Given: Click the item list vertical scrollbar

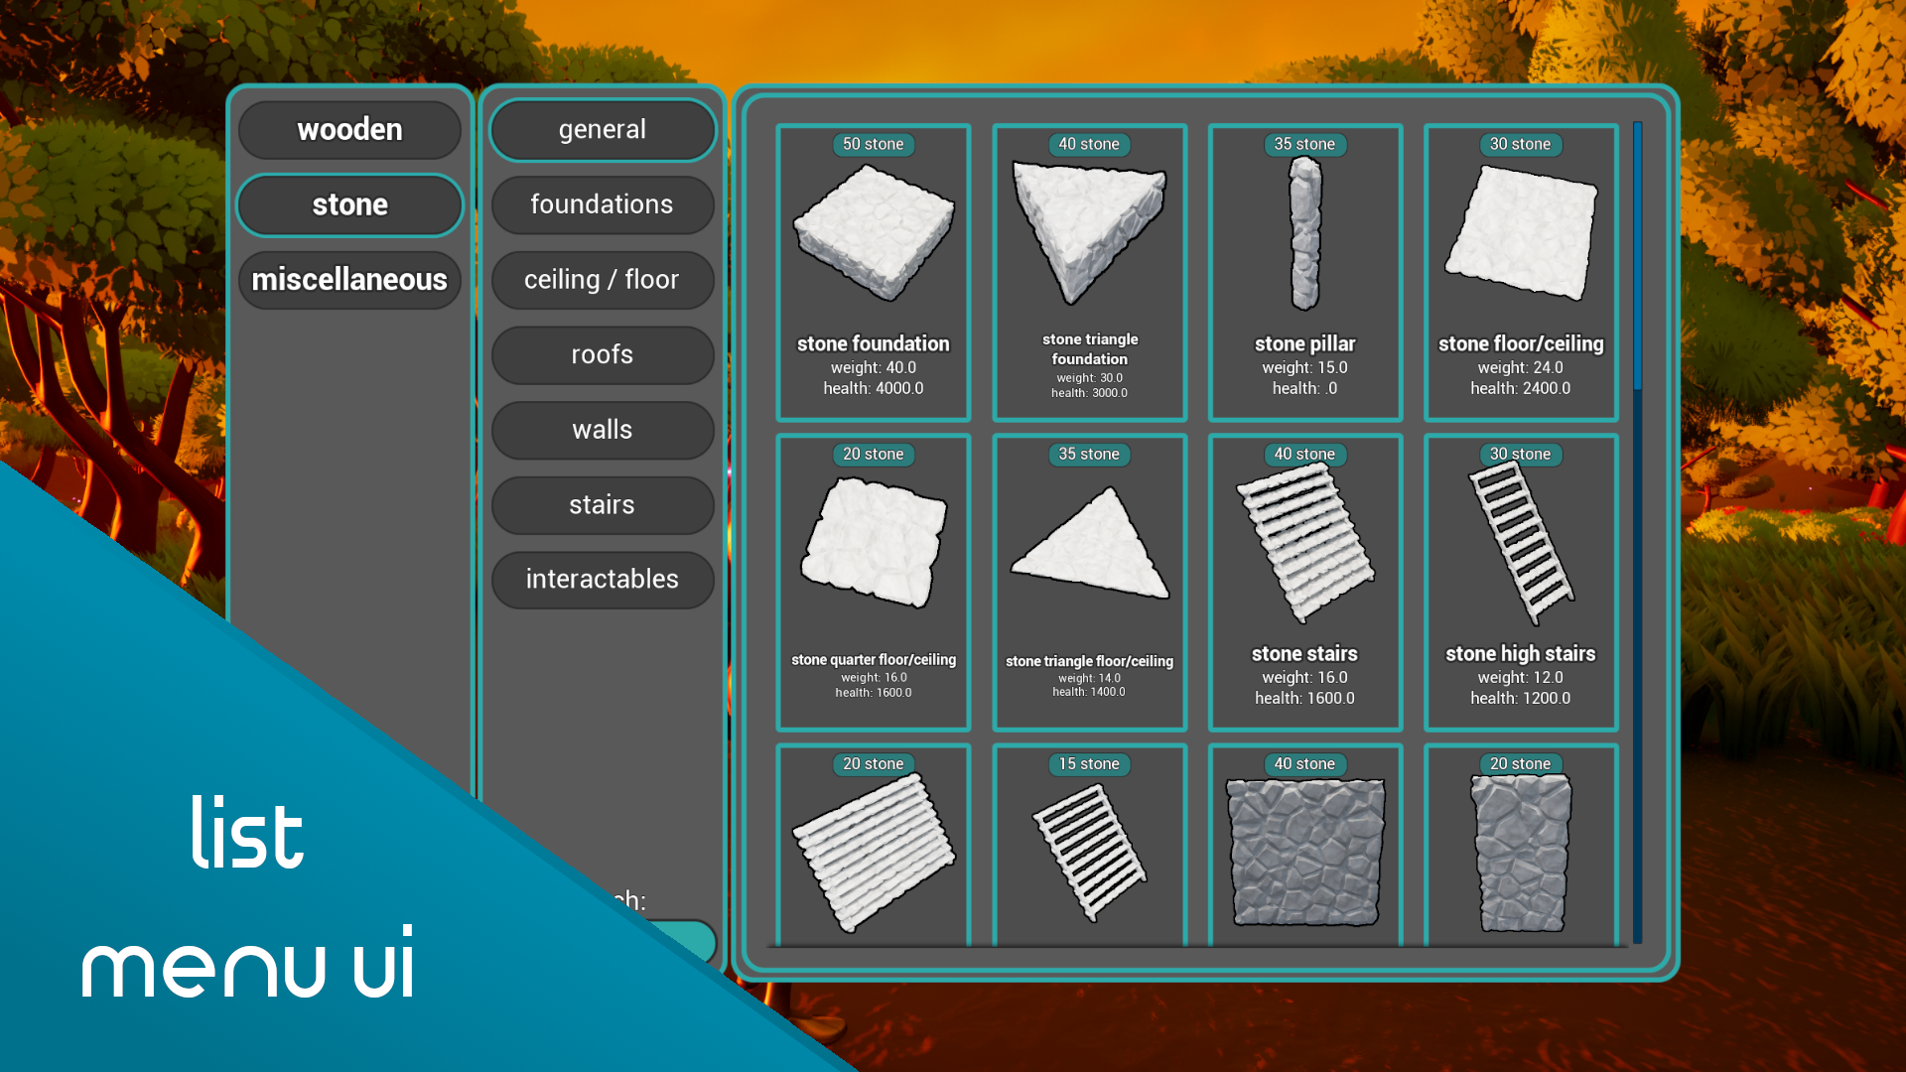Looking at the screenshot, I should click(x=1637, y=532).
